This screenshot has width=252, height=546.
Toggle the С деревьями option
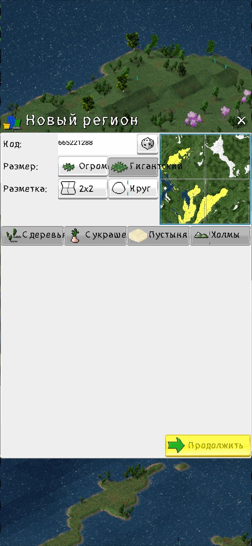[33, 236]
